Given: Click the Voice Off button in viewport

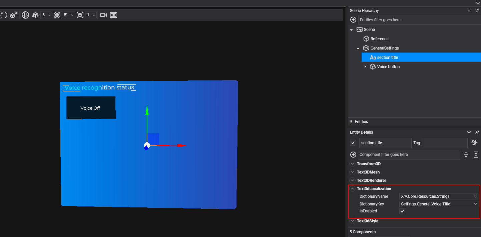Looking at the screenshot, I should pos(91,108).
